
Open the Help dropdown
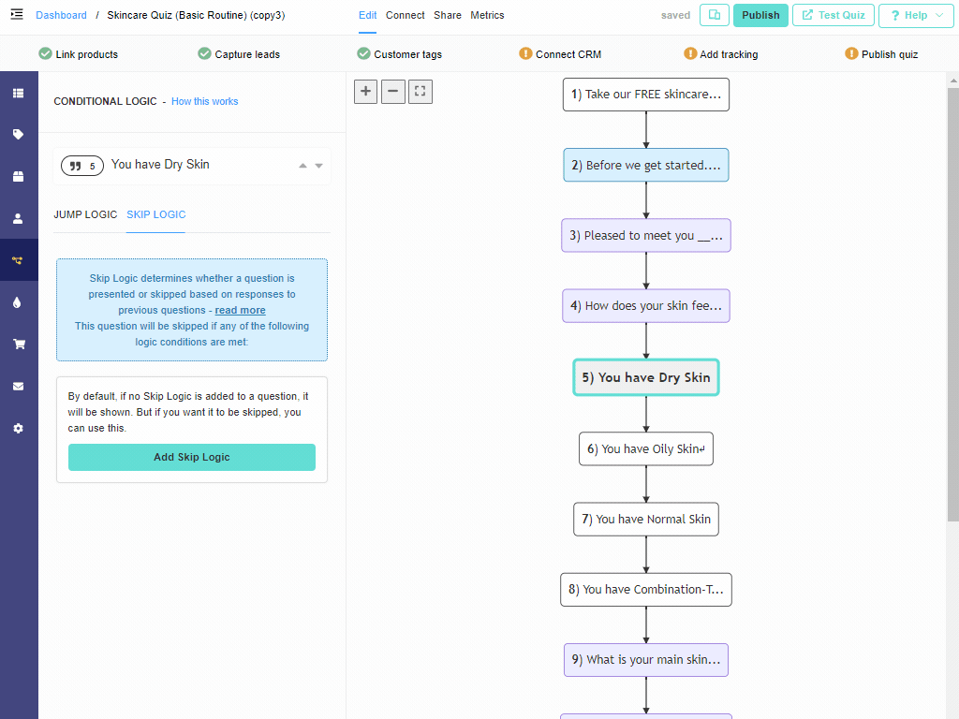point(916,16)
